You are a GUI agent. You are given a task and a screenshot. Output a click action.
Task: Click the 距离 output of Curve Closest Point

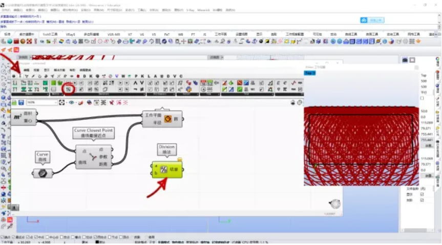tap(103, 164)
